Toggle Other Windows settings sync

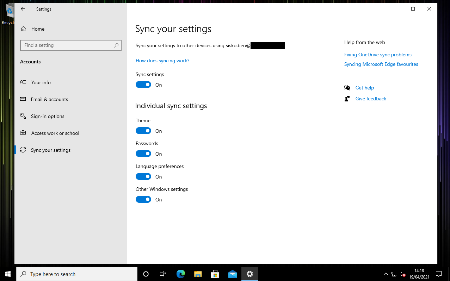(x=143, y=199)
